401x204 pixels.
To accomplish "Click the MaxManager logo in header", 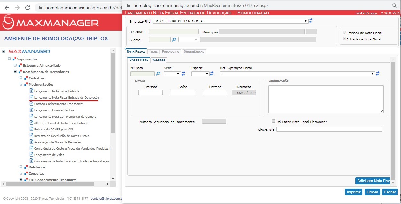I will coord(51,23).
